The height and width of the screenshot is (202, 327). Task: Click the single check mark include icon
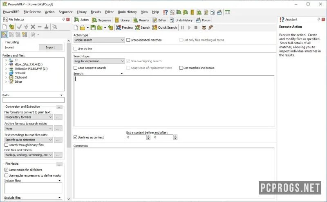tap(19, 27)
